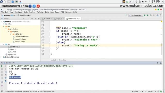165x93 pixels.
Task: Open Project Structure from the toolbar
Action: click(x=158, y=15)
